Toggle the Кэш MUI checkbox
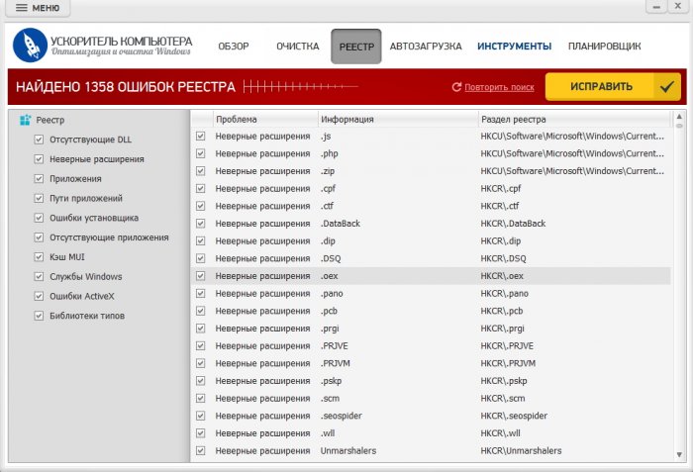Image resolution: width=693 pixels, height=472 pixels. pos(40,257)
